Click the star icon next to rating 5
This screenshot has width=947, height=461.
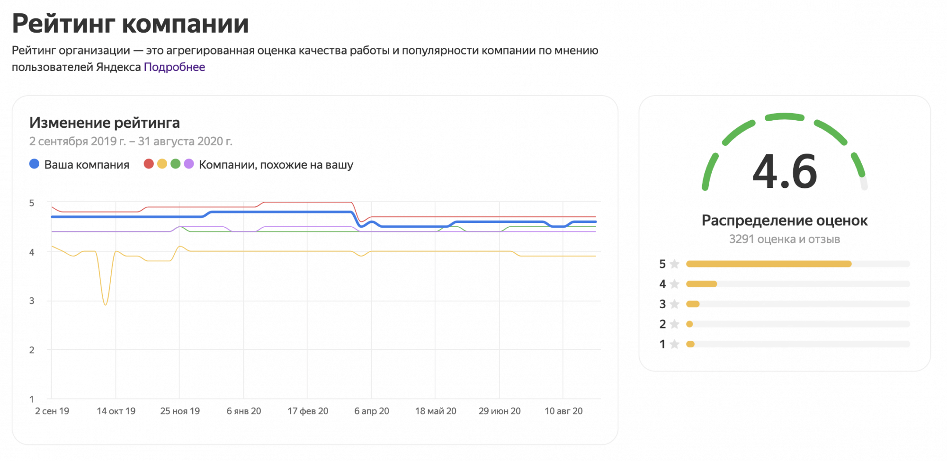[675, 264]
